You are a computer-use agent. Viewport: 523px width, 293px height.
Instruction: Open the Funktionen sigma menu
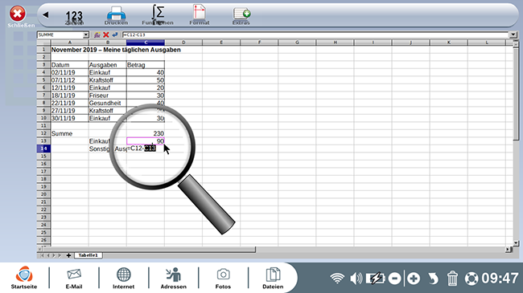pyautogui.click(x=158, y=15)
